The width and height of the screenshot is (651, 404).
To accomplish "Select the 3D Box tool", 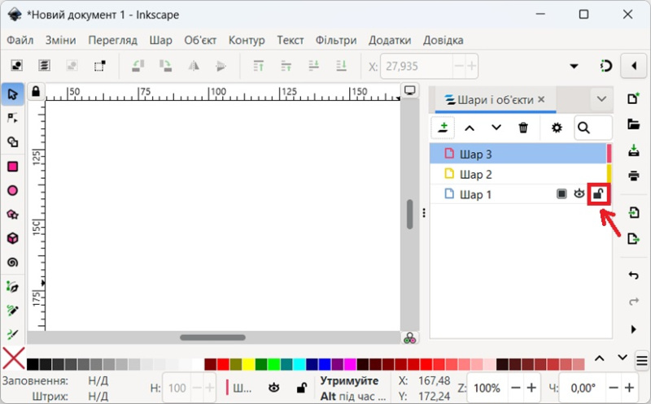I will (12, 238).
